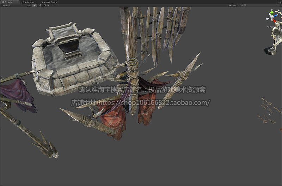The width and height of the screenshot is (282, 186).
Task: Click the center cube of orientation gizmo
Action: [271, 17]
